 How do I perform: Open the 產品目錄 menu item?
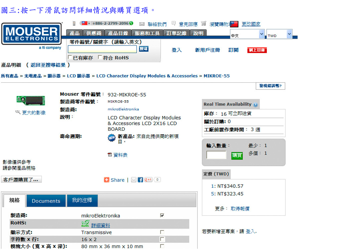118,33
